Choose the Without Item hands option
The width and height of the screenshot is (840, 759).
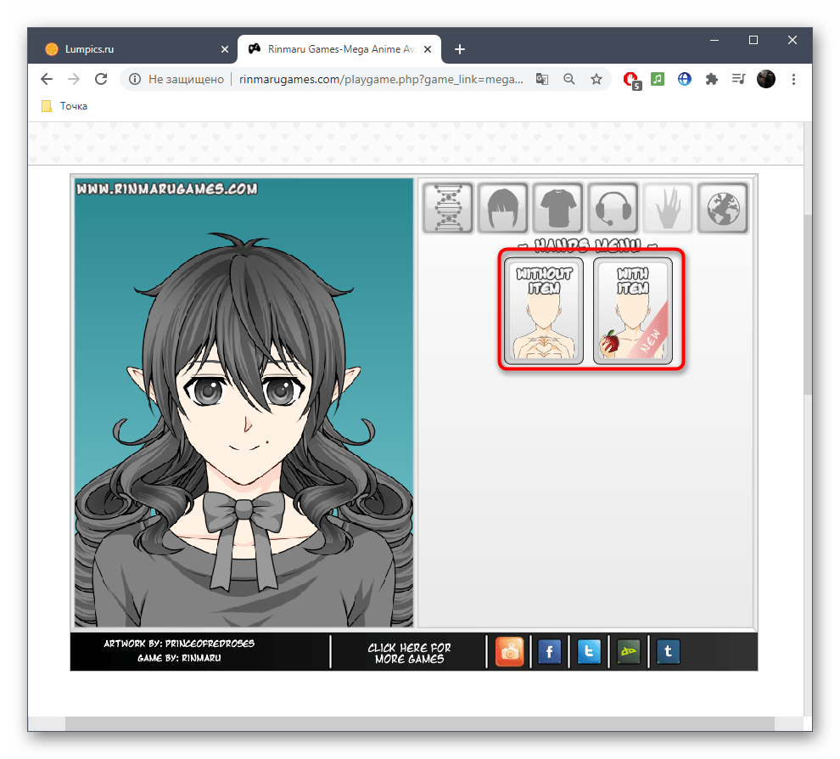click(544, 312)
